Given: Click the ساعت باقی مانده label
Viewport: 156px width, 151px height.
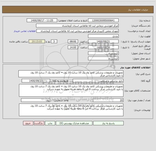Looking at the screenshot, I should 19,41.
